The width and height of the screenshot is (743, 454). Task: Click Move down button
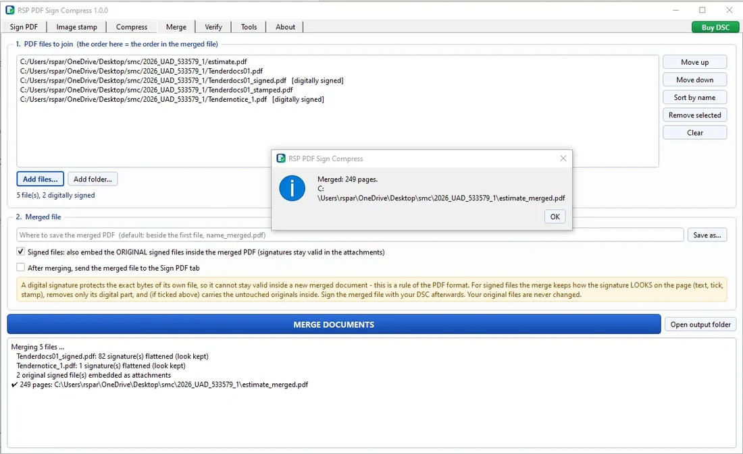click(694, 80)
